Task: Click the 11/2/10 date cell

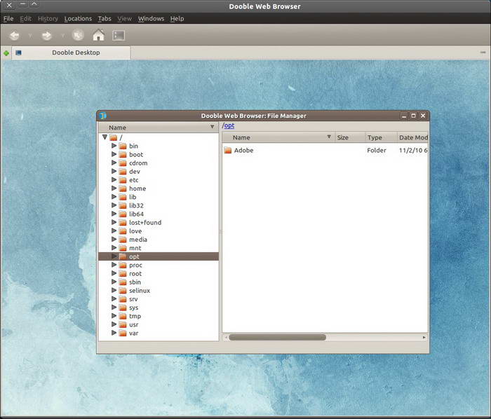Action: [413, 151]
